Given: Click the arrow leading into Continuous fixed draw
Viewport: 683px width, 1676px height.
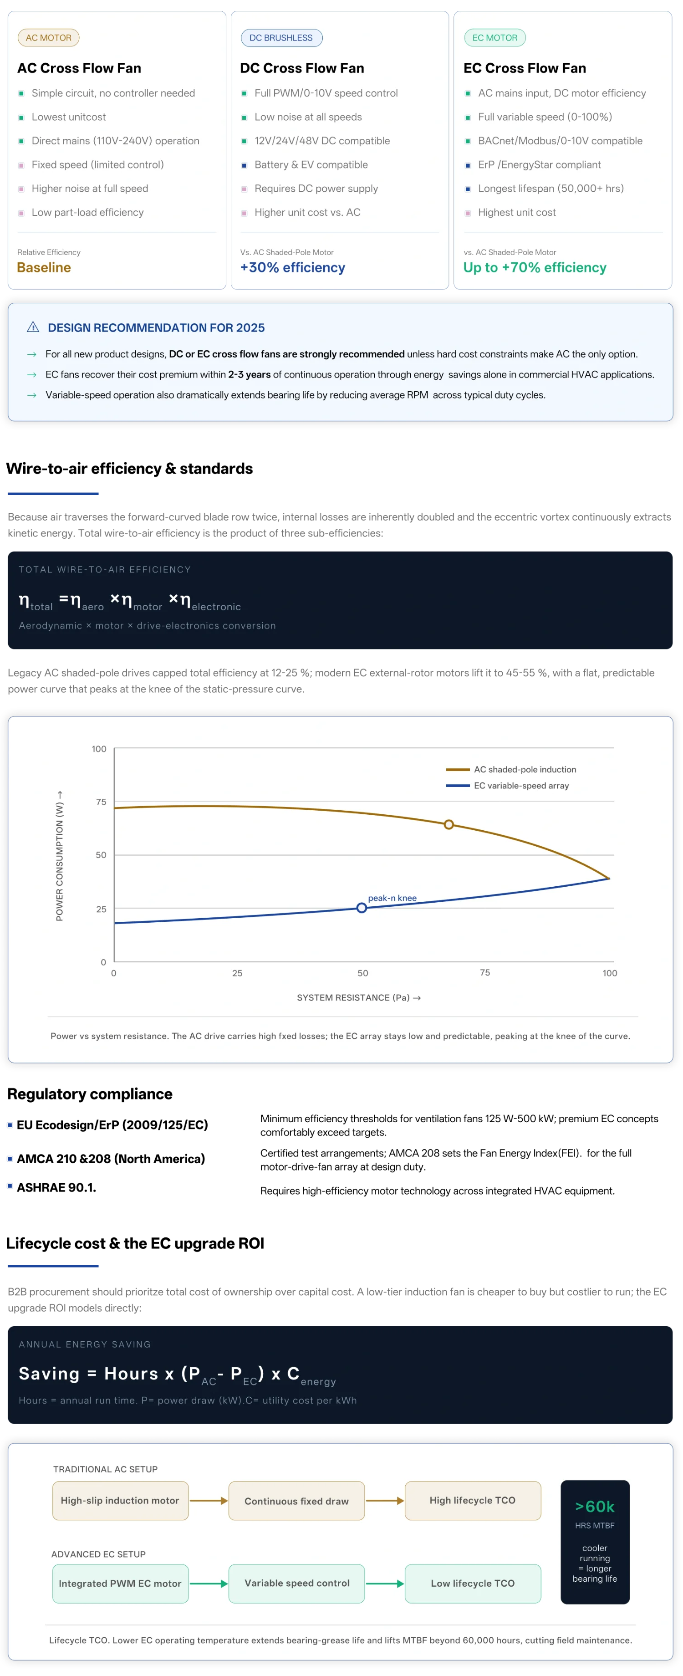Looking at the screenshot, I should [209, 1500].
